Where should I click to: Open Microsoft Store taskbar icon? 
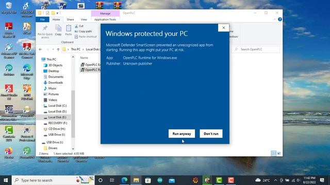click(148, 180)
